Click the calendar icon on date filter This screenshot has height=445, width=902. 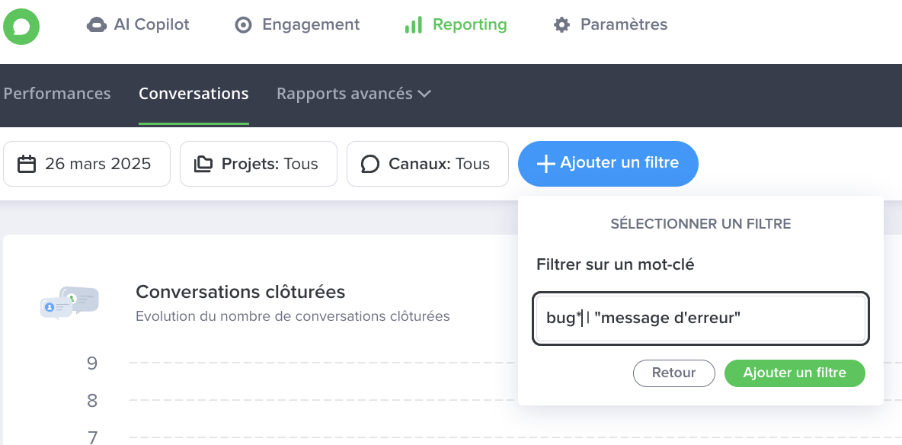pyautogui.click(x=27, y=164)
